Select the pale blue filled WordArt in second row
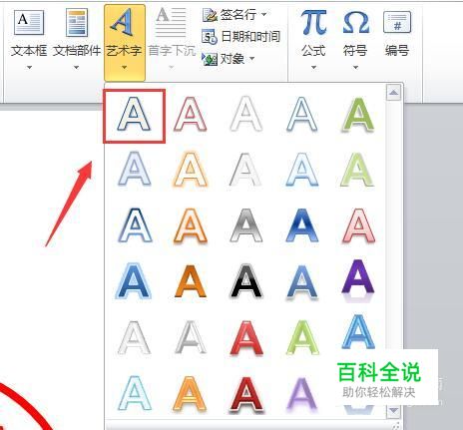 coord(135,169)
